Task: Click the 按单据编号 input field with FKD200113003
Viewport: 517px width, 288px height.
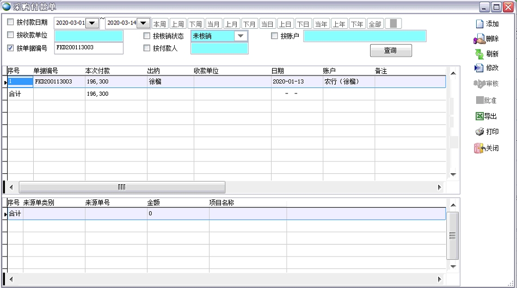Action: point(89,48)
